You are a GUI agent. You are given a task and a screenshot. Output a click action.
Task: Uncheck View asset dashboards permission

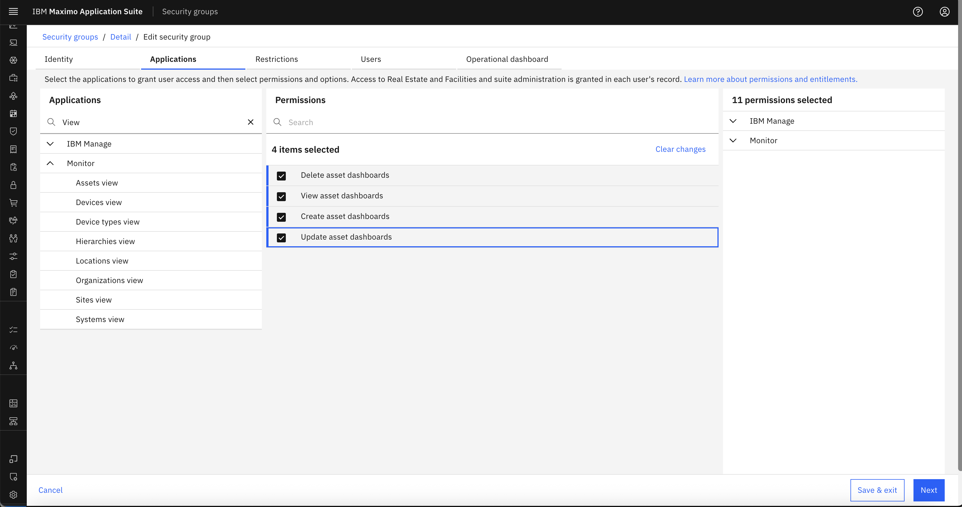pyautogui.click(x=281, y=196)
